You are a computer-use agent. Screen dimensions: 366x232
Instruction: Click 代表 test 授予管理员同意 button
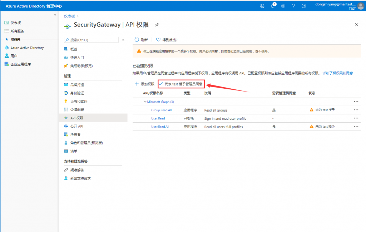[x=181, y=84]
